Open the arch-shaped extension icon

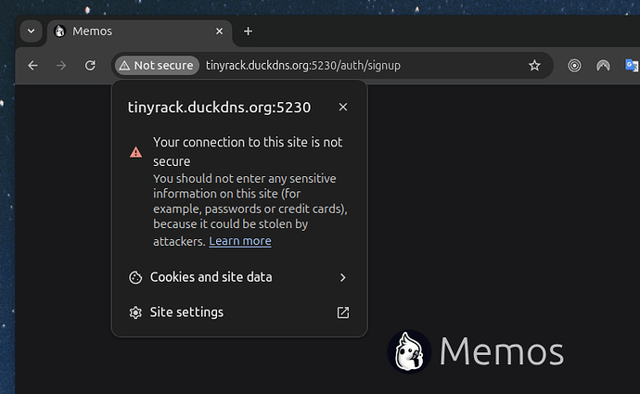point(603,65)
